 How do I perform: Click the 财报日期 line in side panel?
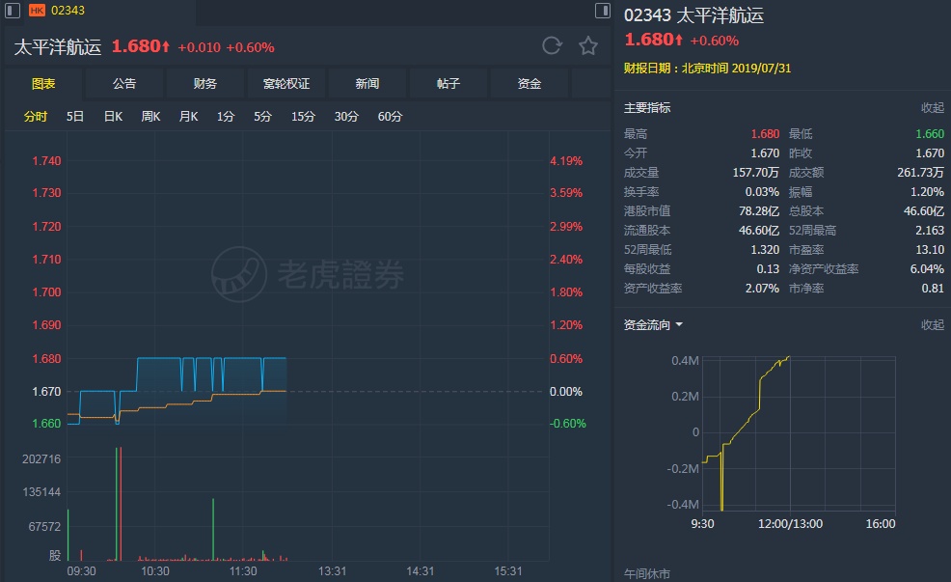coord(707,68)
